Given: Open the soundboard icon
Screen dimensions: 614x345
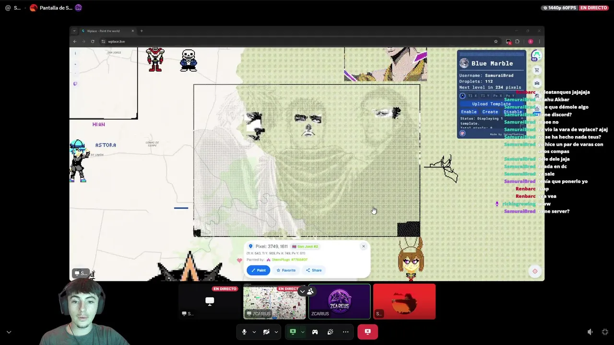Looking at the screenshot, I should tap(330, 332).
